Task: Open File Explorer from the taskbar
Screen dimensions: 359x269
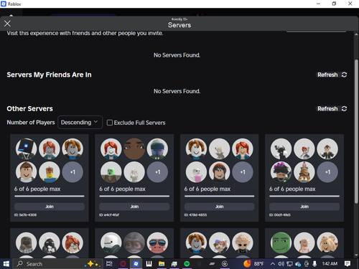Action: pyautogui.click(x=162, y=264)
